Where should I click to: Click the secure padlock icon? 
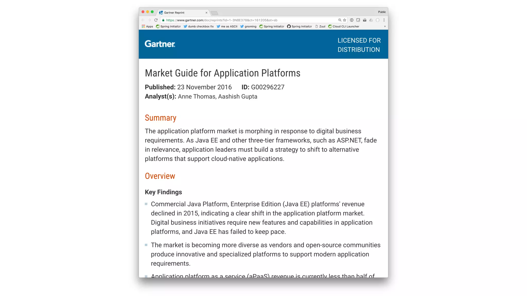pos(163,20)
